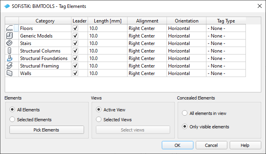Open Orientation dropdown for Generic Models row

pyautogui.click(x=186, y=36)
